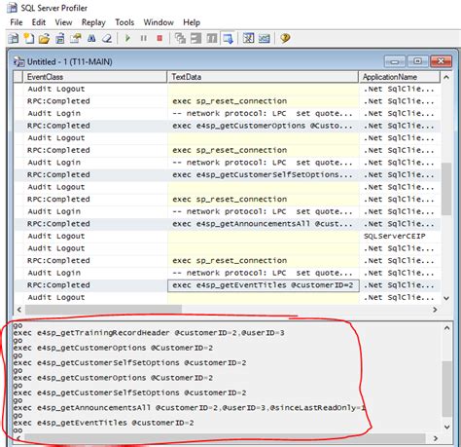This screenshot has width=461, height=447.
Task: Click the New Trace toolbar icon
Action: coord(14,38)
